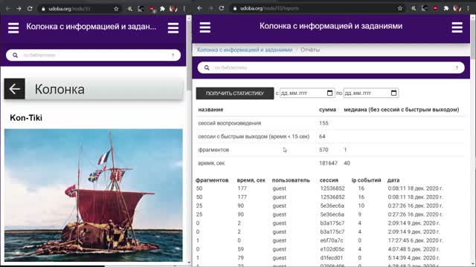Open profile avatar in left browser

(x=173, y=9)
